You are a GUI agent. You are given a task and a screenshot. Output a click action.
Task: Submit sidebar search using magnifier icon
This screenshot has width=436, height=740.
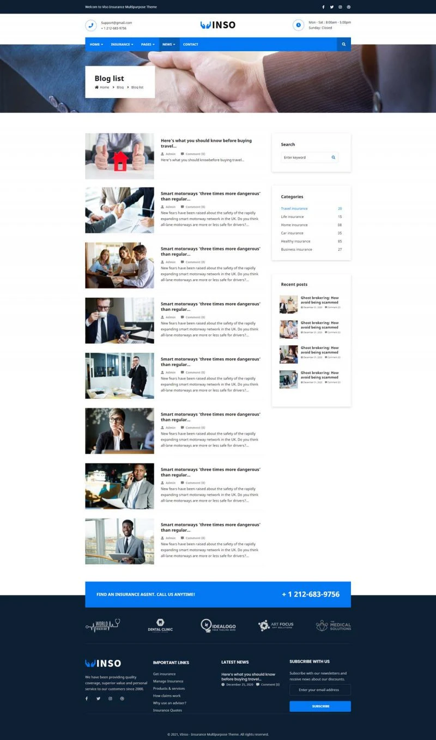pos(333,158)
